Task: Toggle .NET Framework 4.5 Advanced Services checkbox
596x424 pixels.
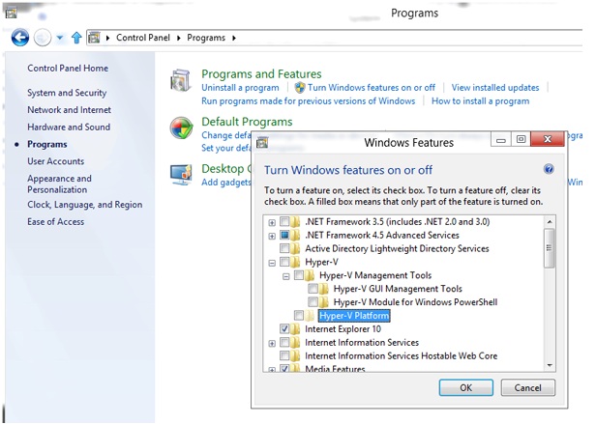Action: click(x=284, y=235)
